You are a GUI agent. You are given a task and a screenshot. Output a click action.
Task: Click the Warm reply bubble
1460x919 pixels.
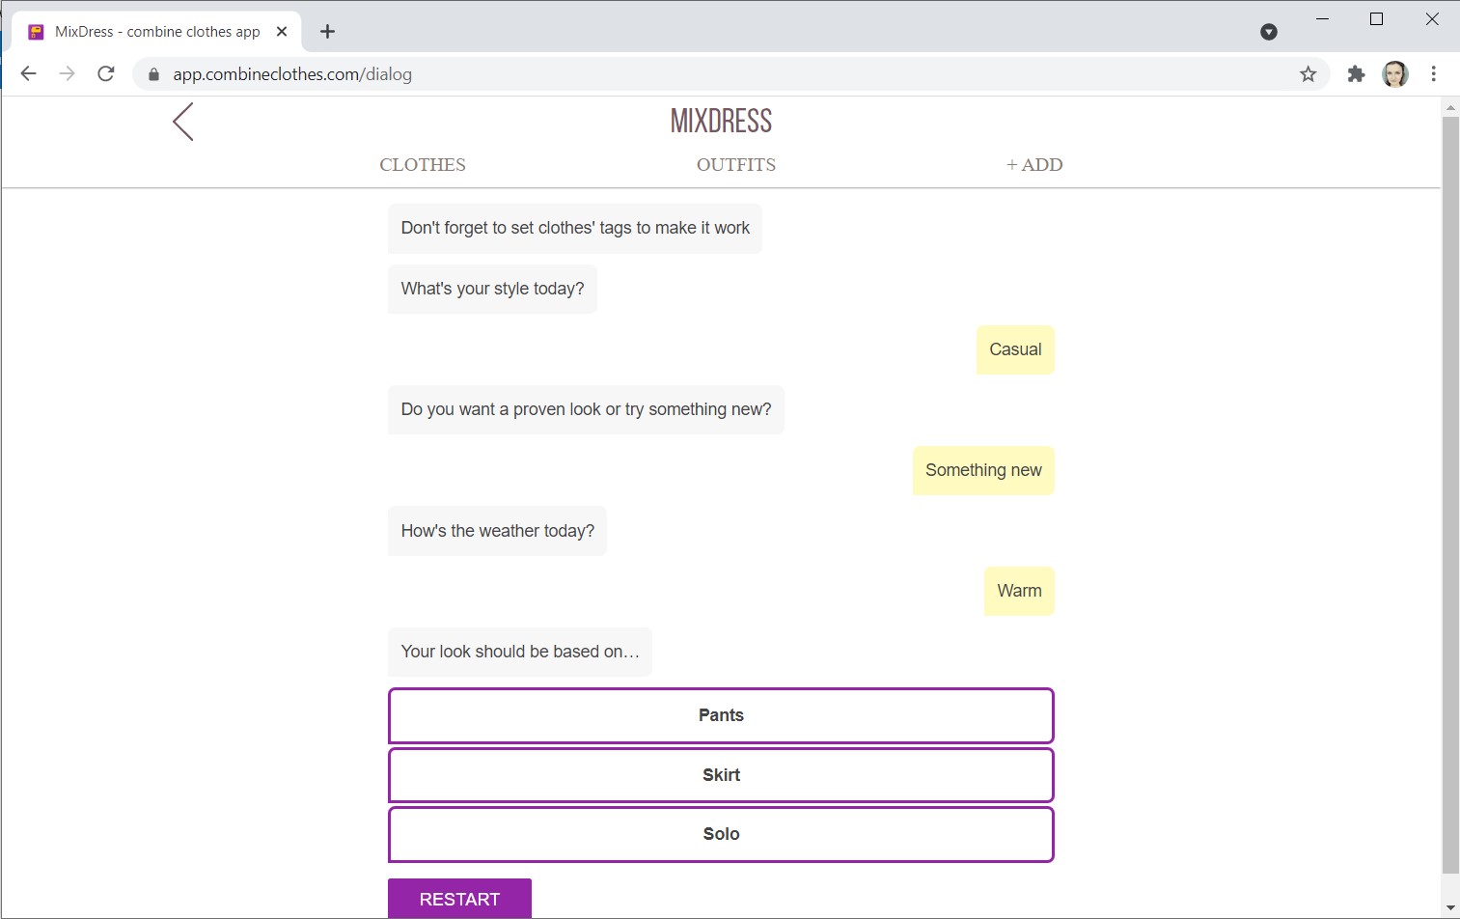pos(1019,591)
